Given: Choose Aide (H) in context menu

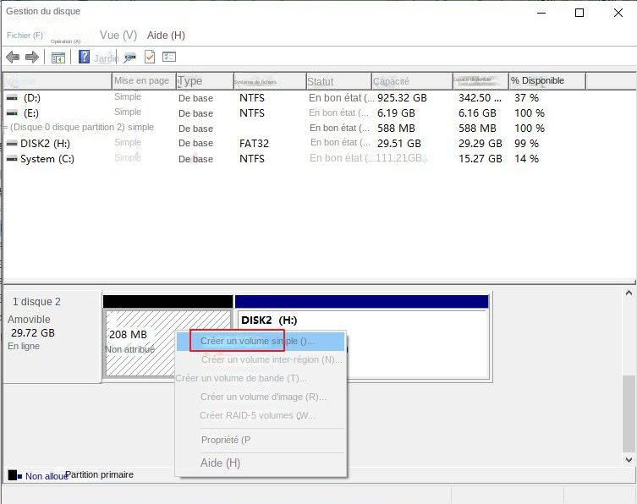Looking at the screenshot, I should click(x=261, y=463).
